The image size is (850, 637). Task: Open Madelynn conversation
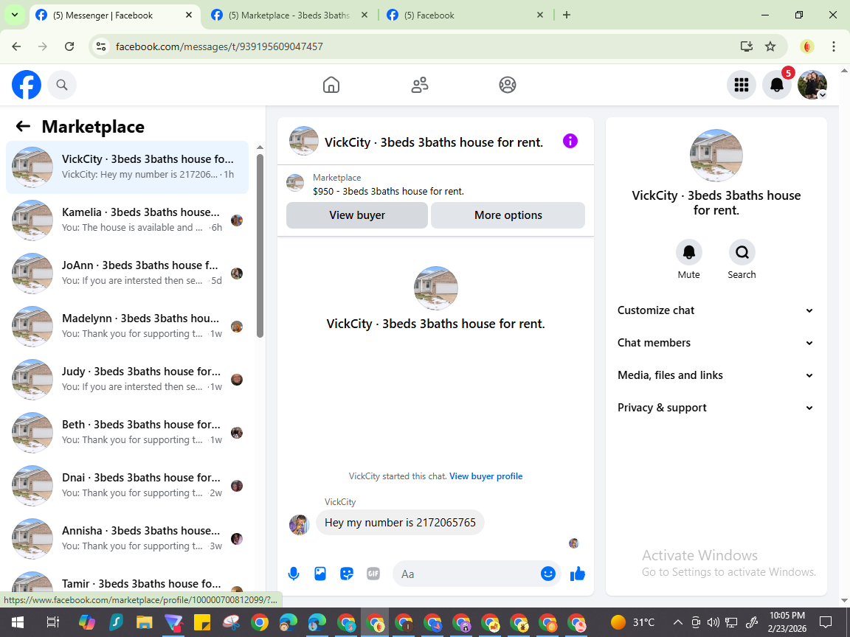coord(128,326)
